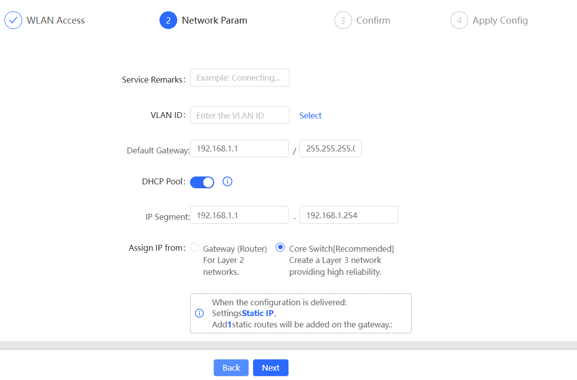Click the Next button
The height and width of the screenshot is (380, 577).
click(x=270, y=368)
